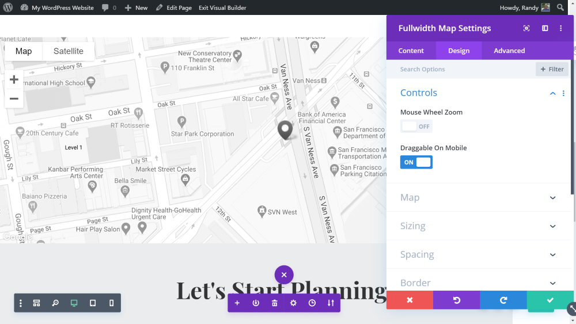Image resolution: width=576 pixels, height=324 pixels.
Task: Open the New content menu
Action: coord(137,7)
